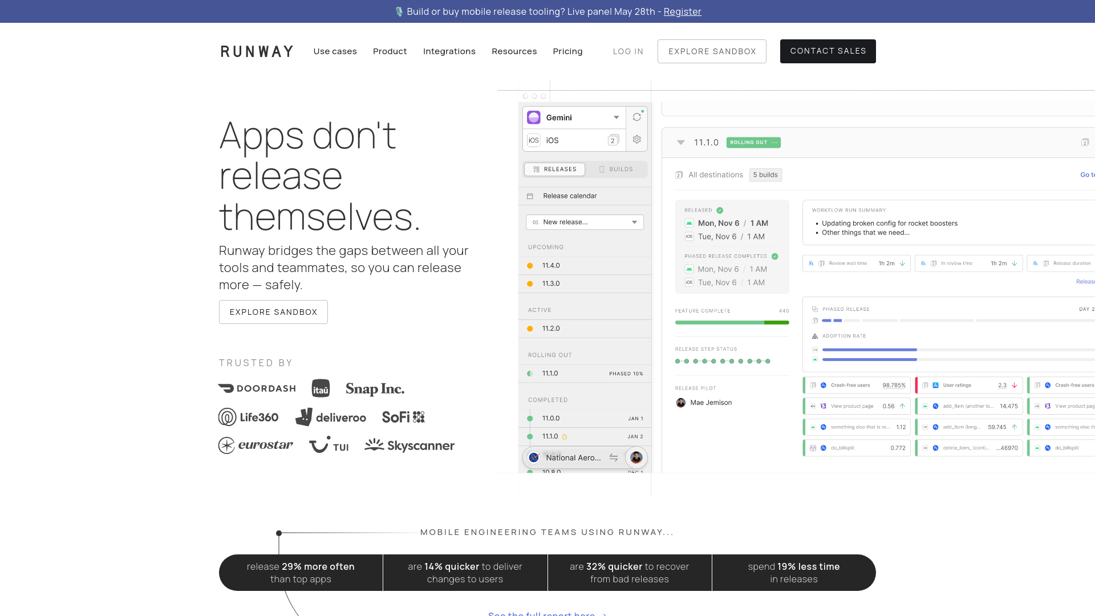Click the Crash-free users 98.785% card
This screenshot has width=1095, height=616.
coord(857,386)
